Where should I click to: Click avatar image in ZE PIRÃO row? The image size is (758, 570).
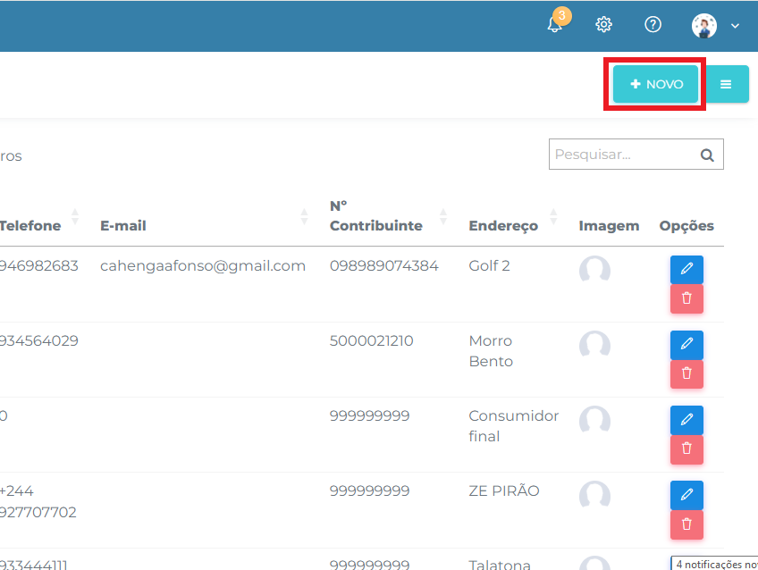594,494
